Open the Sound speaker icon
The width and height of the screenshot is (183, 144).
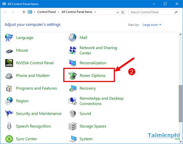point(73,113)
